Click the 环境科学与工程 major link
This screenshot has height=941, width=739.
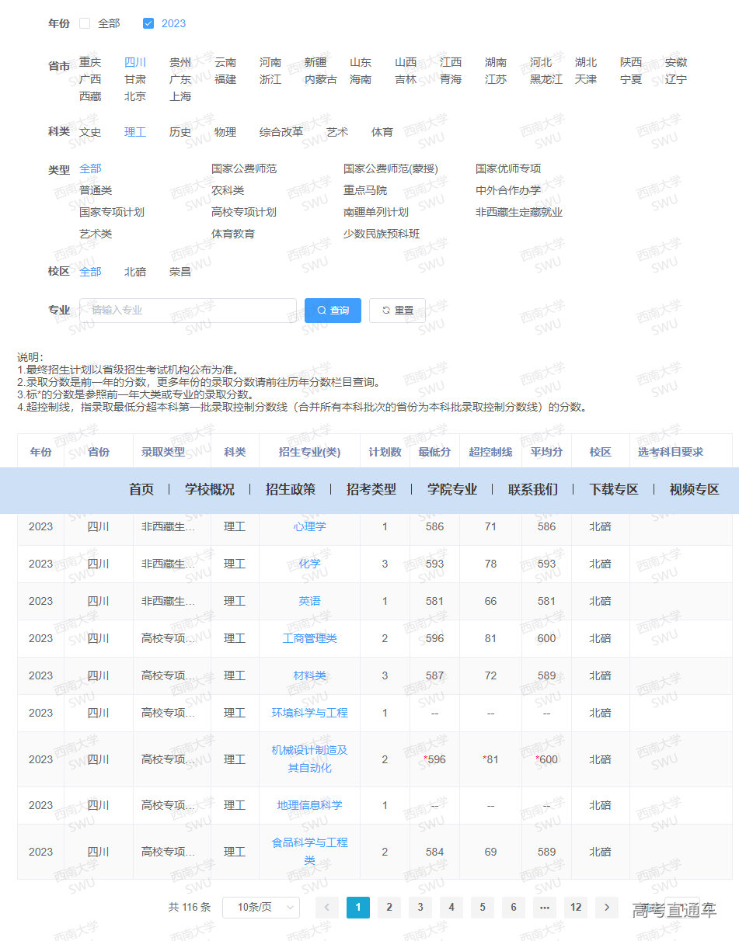[309, 713]
